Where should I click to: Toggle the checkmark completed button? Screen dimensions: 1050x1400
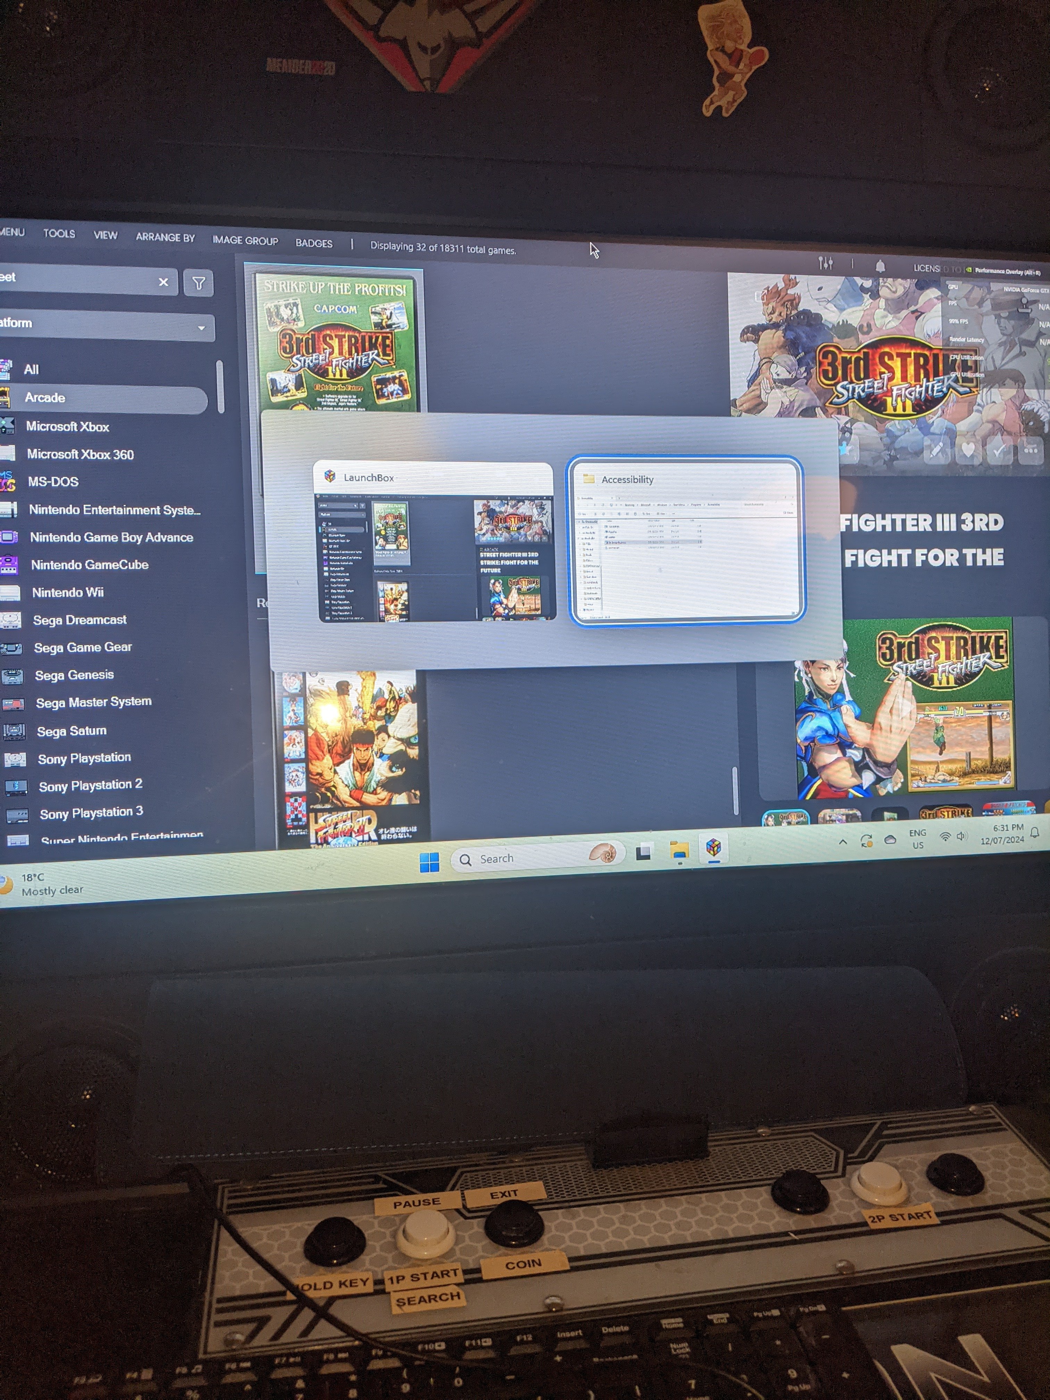coord(999,451)
